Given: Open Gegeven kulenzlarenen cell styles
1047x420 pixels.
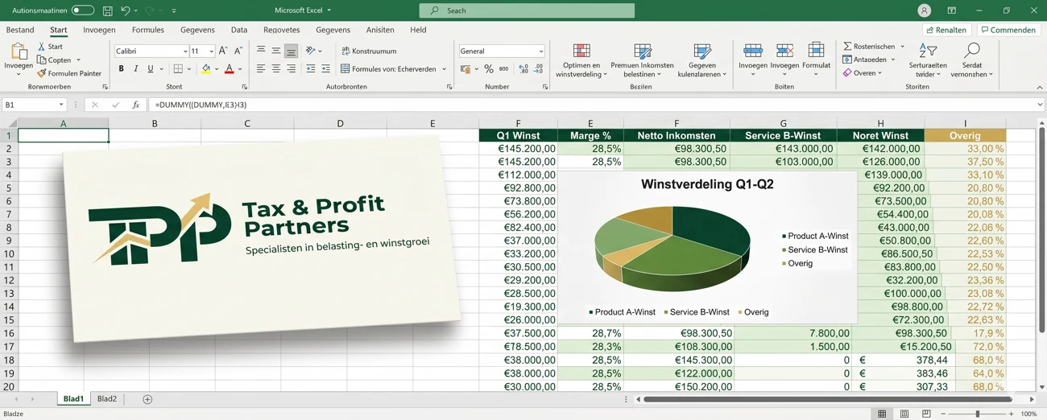Looking at the screenshot, I should 701,61.
